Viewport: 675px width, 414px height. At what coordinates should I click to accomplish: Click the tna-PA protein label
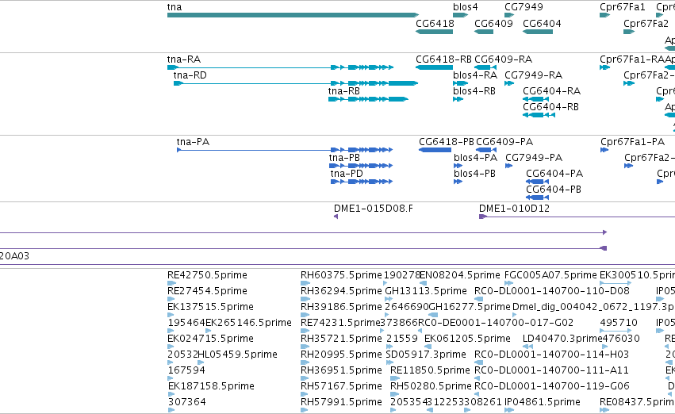click(193, 142)
